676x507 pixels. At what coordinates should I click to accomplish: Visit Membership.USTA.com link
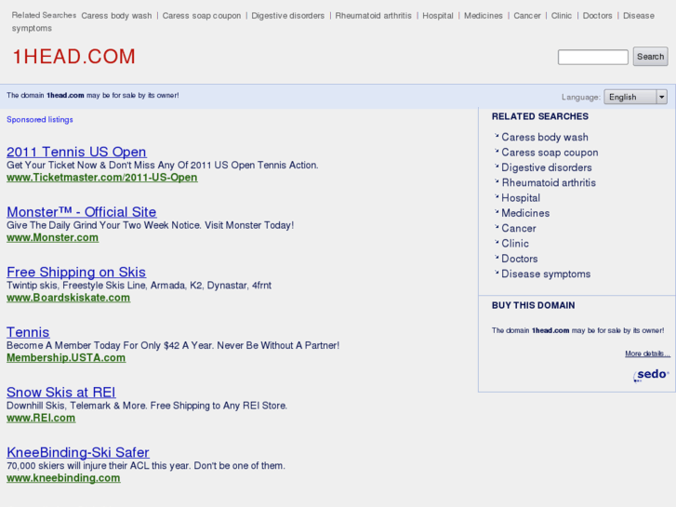coord(66,358)
